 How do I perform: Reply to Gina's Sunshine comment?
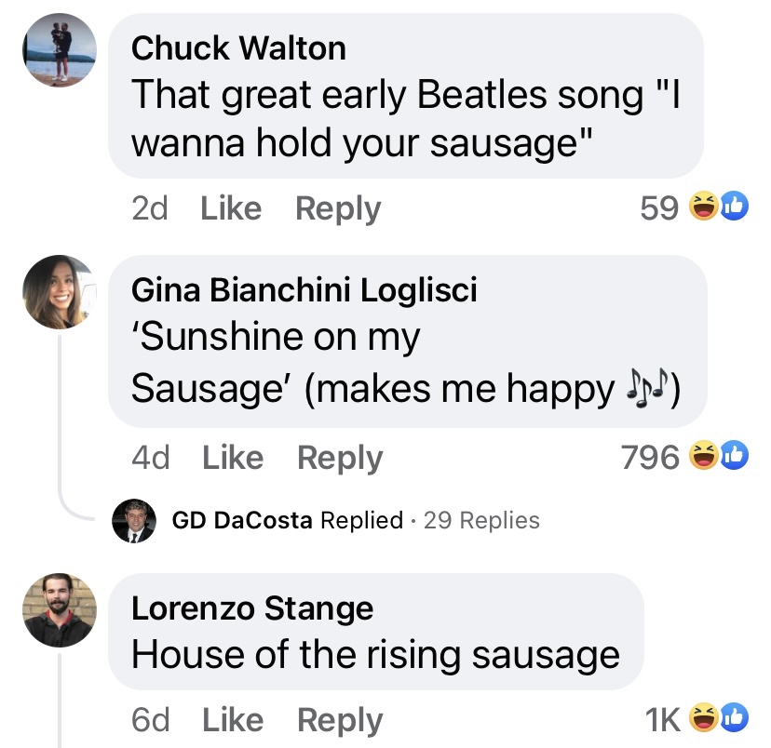340,458
